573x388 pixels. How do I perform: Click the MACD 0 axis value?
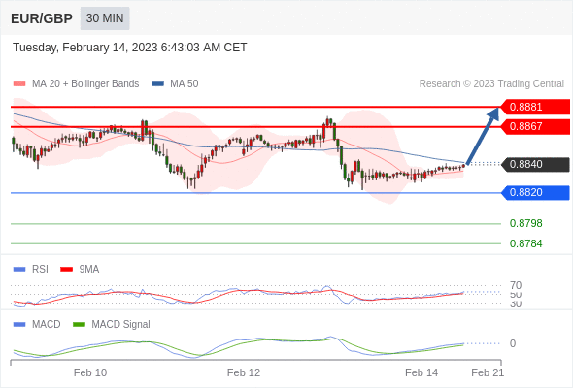[513, 343]
